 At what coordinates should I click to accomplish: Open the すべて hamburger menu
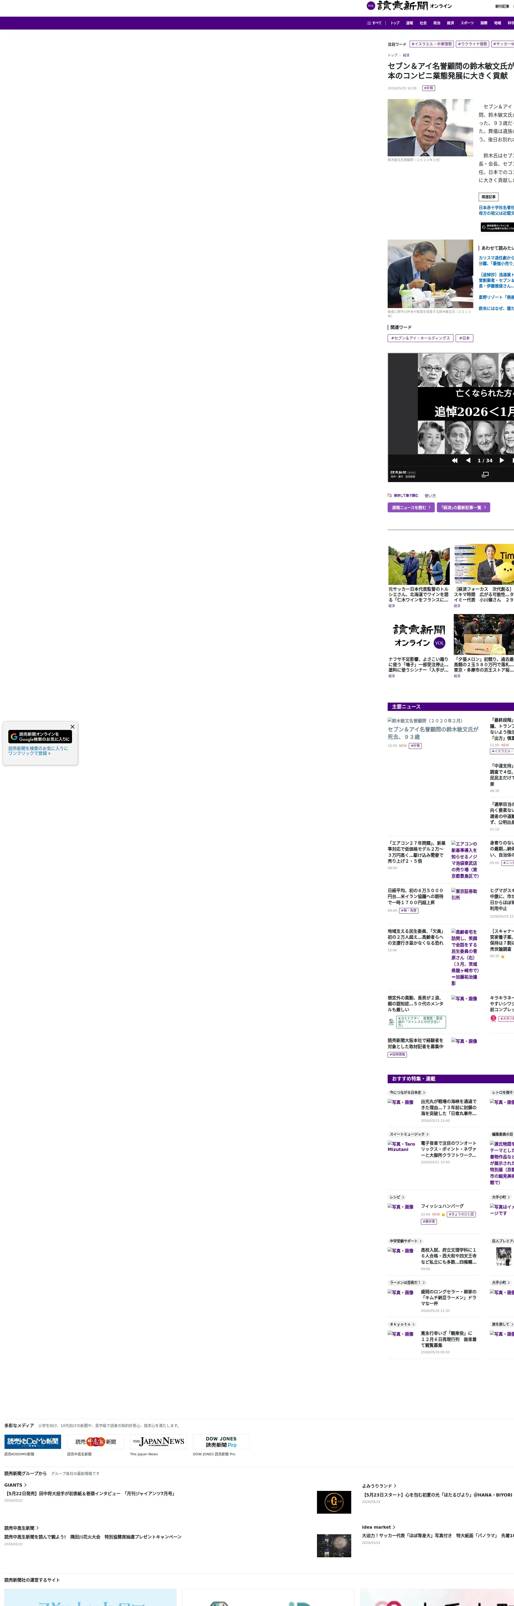(x=374, y=23)
